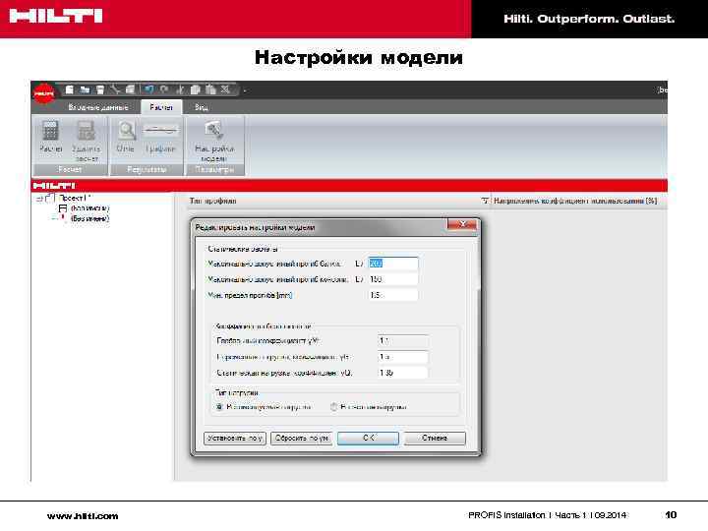Viewport: 708px width, 531px height.
Task: Click the Save quick-access icon
Action: pyautogui.click(x=100, y=89)
